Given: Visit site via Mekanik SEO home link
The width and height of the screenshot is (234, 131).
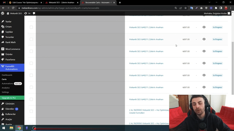Looking at the screenshot, I should tap(14, 13).
